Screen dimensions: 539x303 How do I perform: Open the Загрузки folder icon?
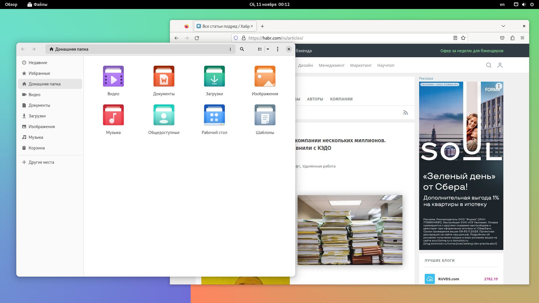pyautogui.click(x=214, y=76)
